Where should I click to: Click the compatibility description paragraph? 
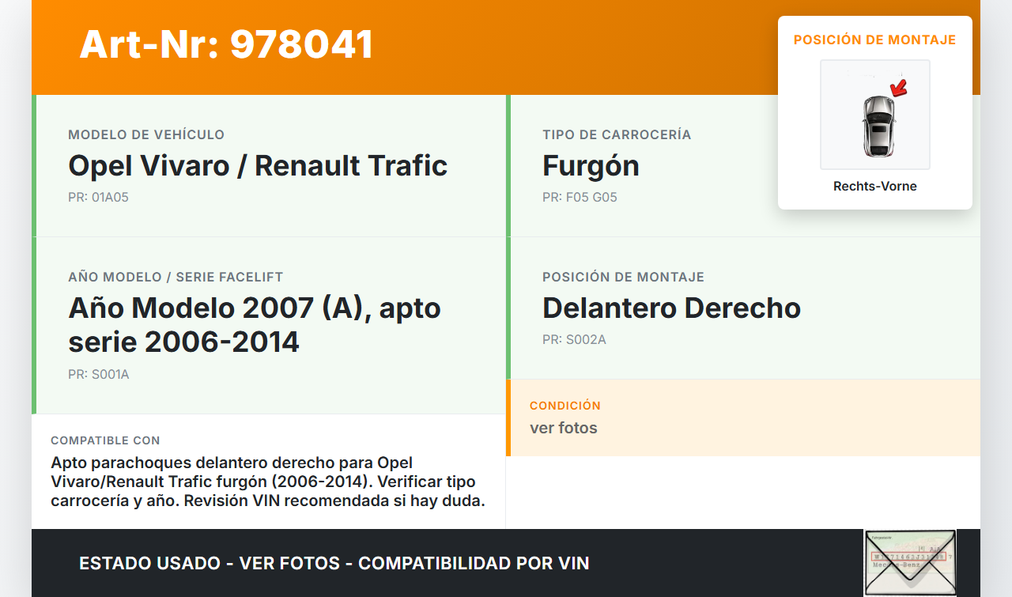[x=268, y=482]
